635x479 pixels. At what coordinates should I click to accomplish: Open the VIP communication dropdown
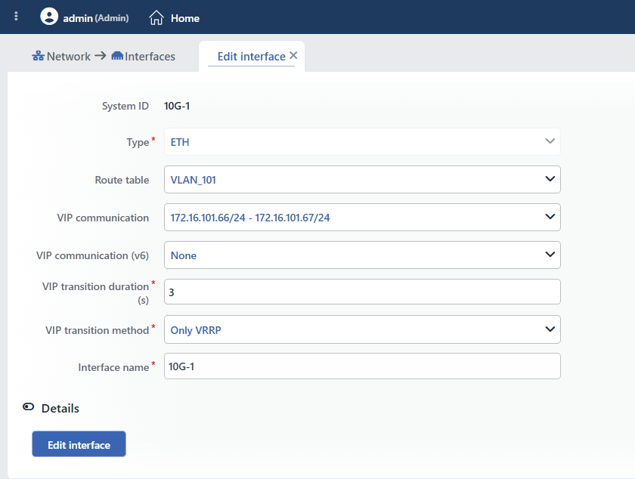tap(362, 218)
